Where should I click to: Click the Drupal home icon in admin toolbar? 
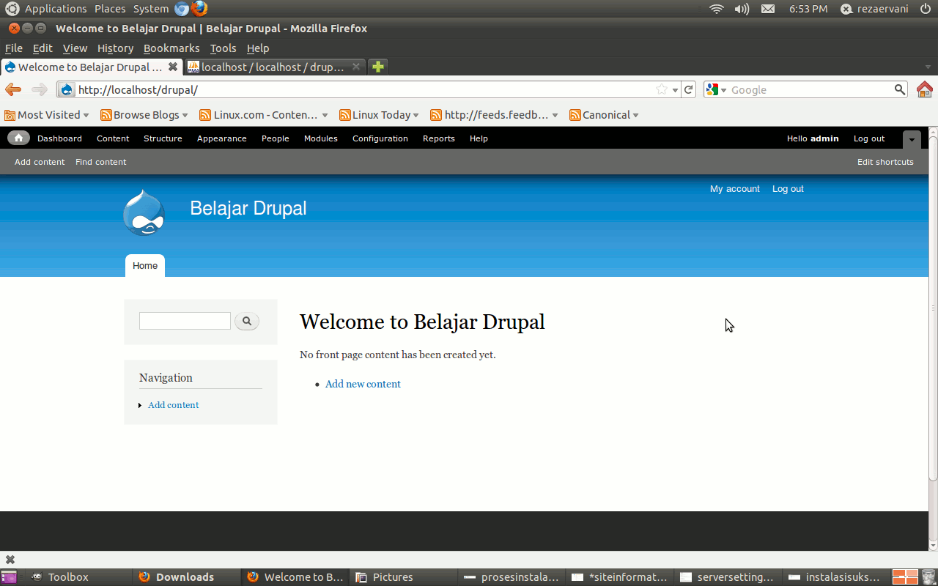[18, 138]
